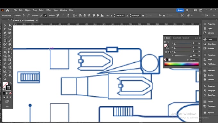Open the Arrange Documents dropdown

pyautogui.click(x=195, y=10)
